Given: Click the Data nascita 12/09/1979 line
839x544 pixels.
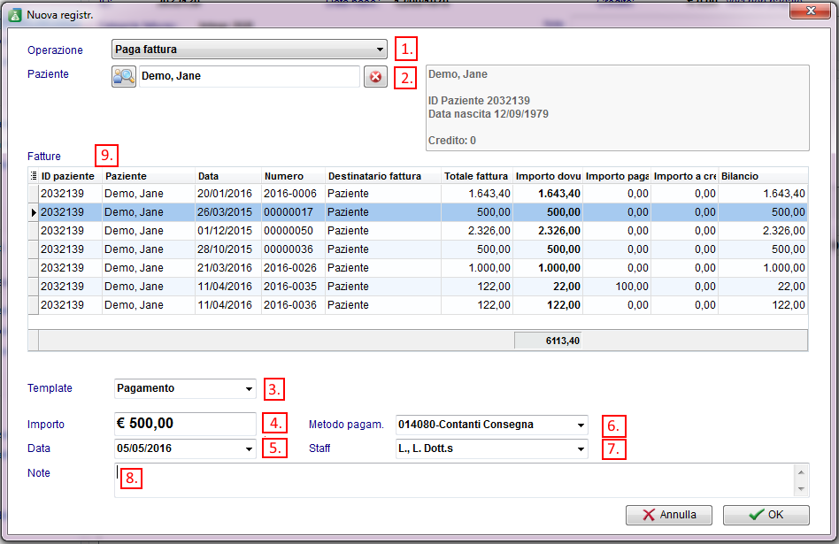Looking at the screenshot, I should click(x=488, y=114).
